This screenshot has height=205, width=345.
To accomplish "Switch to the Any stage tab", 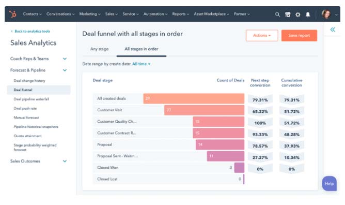I will pyautogui.click(x=100, y=49).
